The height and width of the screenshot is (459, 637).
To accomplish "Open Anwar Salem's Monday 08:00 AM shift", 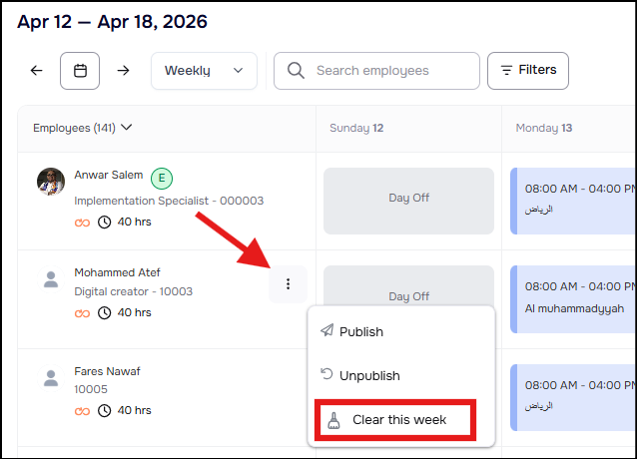I will tap(573, 198).
